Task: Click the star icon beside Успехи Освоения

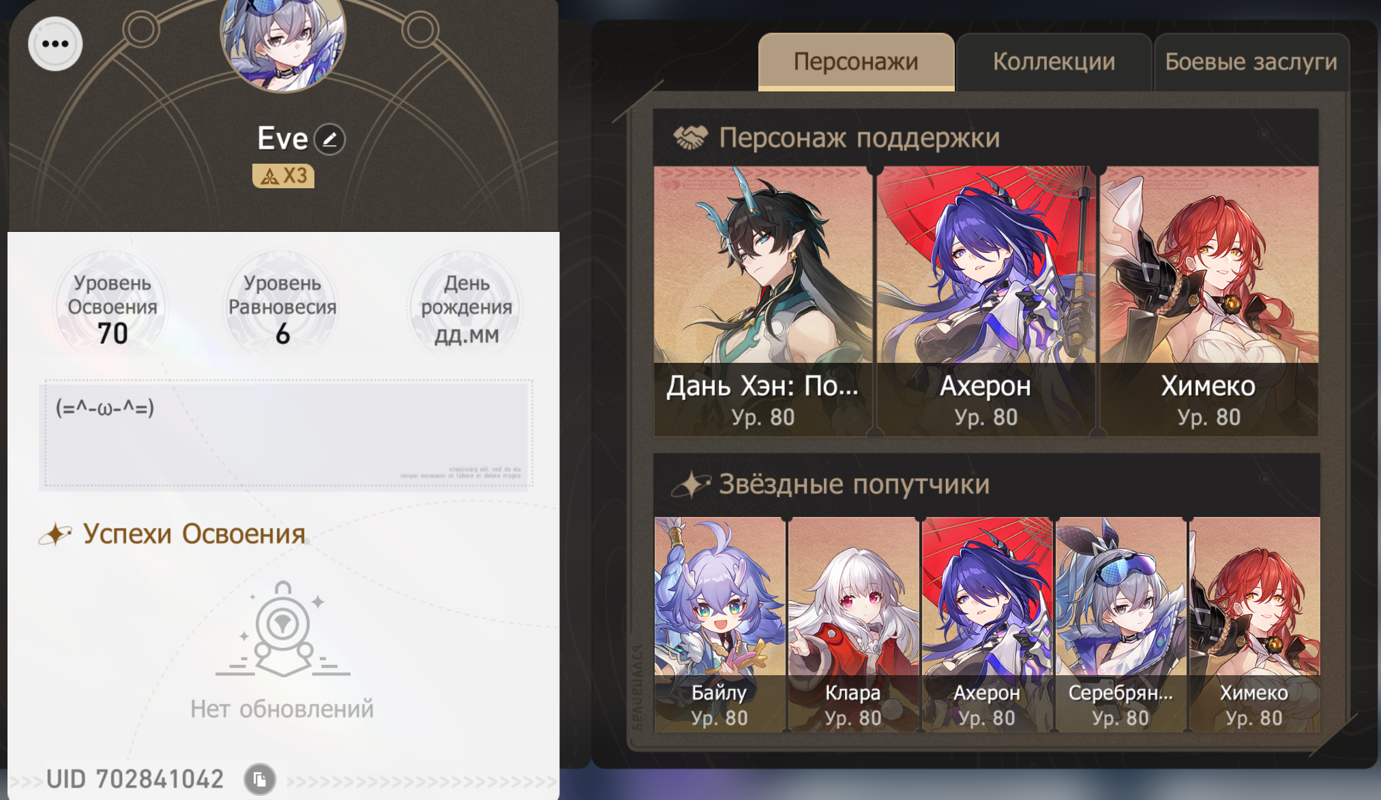Action: point(55,534)
